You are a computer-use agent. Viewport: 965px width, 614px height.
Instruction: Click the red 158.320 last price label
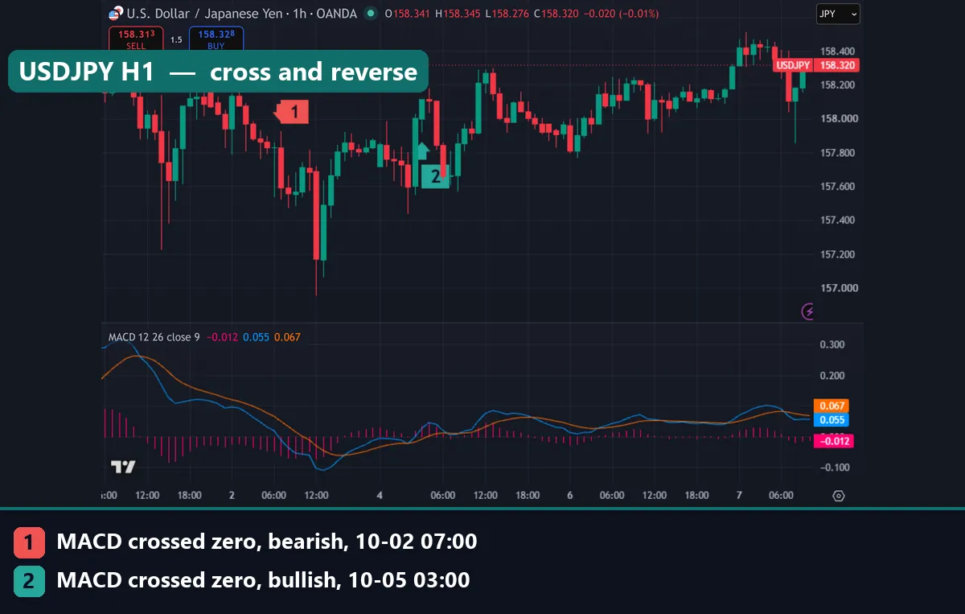tap(837, 65)
